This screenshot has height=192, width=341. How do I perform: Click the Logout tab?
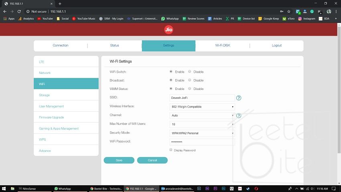tap(277, 45)
